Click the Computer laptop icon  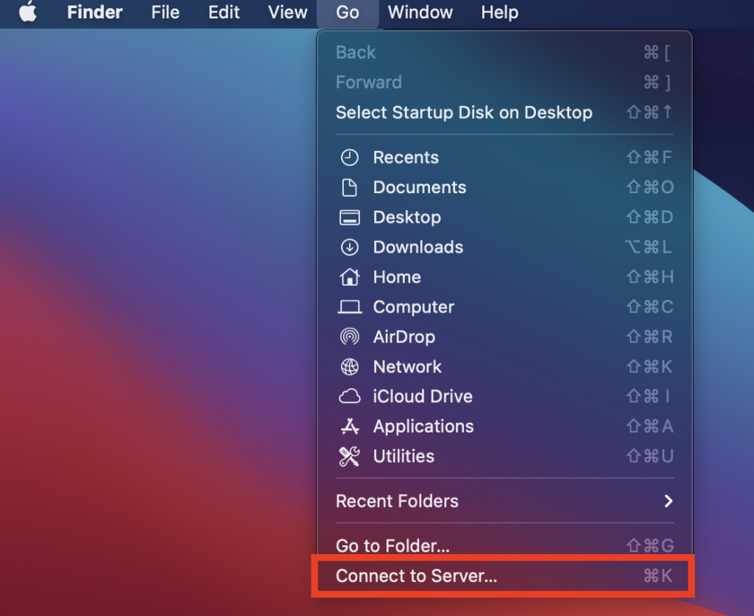[350, 307]
